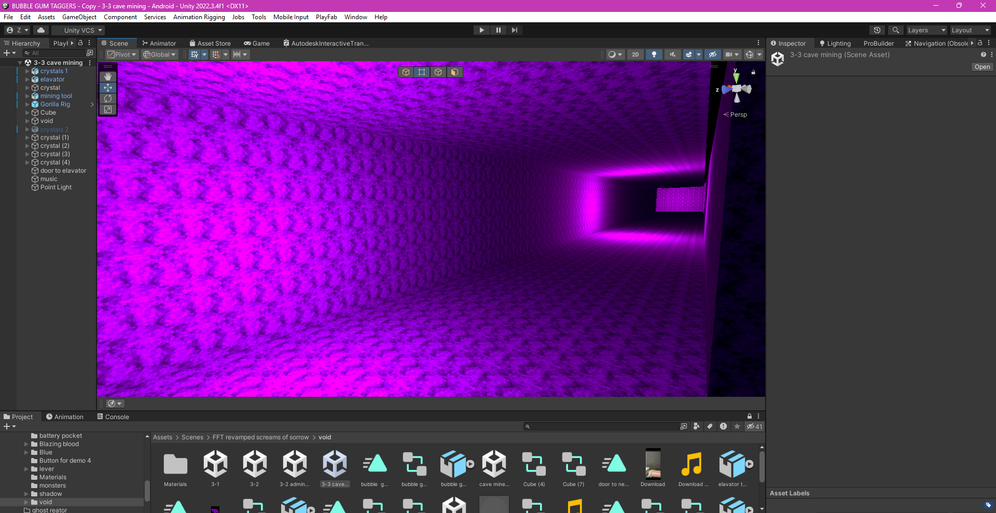Open the GameObject menu
The image size is (996, 513).
79,17
